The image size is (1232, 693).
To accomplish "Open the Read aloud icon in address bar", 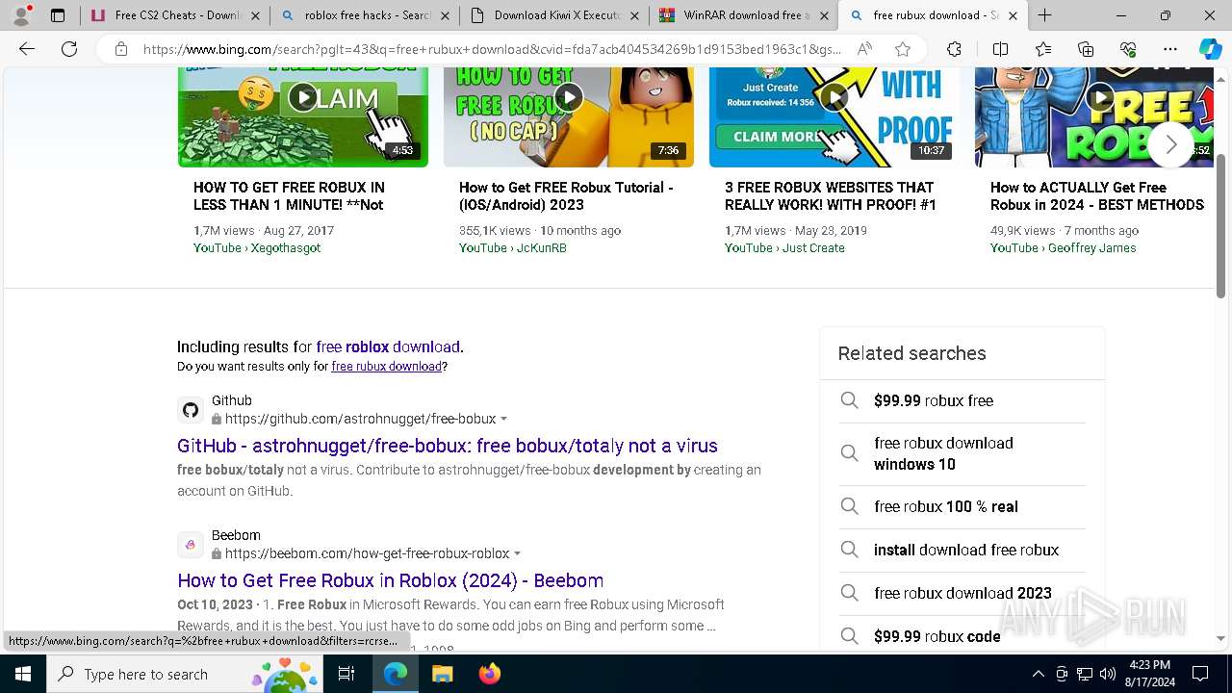I will point(864,49).
